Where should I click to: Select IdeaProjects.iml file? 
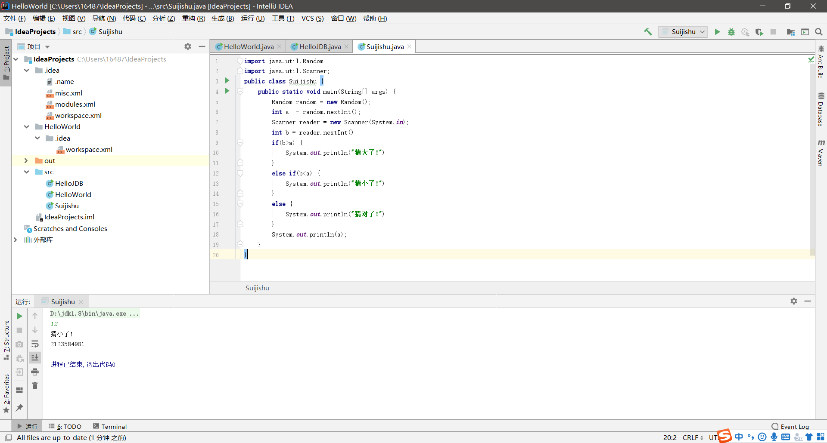coord(65,217)
